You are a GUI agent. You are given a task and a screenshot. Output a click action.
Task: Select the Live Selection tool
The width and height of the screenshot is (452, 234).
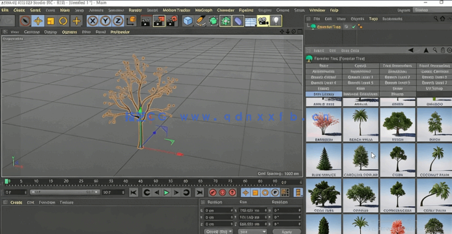pos(25,21)
